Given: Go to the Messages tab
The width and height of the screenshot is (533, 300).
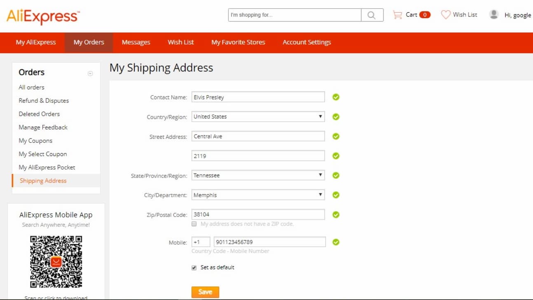Looking at the screenshot, I should tap(136, 42).
